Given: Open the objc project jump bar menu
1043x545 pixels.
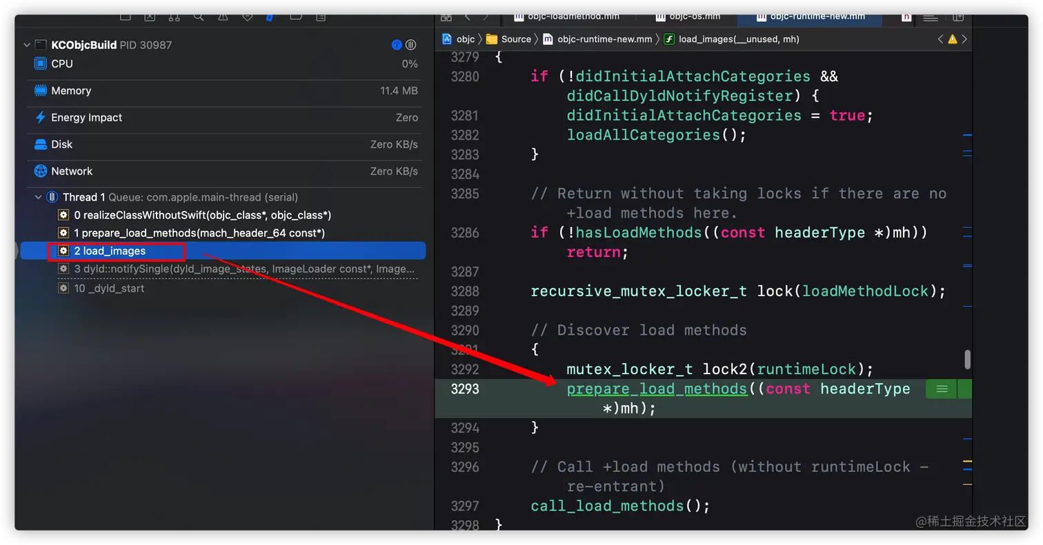Looking at the screenshot, I should point(458,39).
